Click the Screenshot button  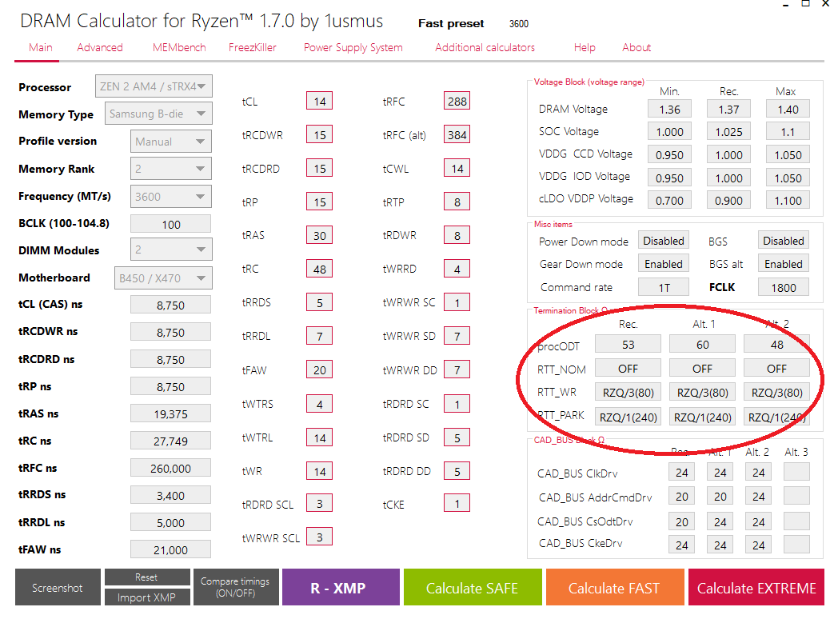pyautogui.click(x=58, y=588)
